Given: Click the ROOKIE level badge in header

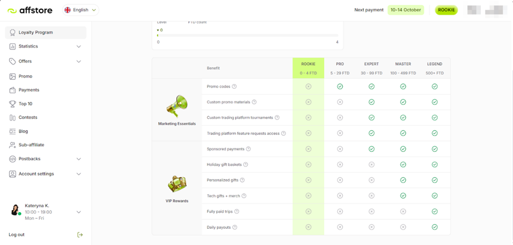Looking at the screenshot, I should 446,10.
